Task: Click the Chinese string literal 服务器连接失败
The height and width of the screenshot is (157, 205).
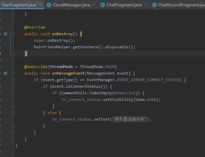Action: tap(130, 119)
